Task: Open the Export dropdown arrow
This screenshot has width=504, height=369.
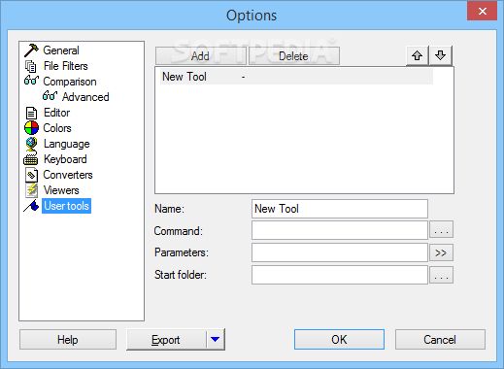Action: click(215, 339)
